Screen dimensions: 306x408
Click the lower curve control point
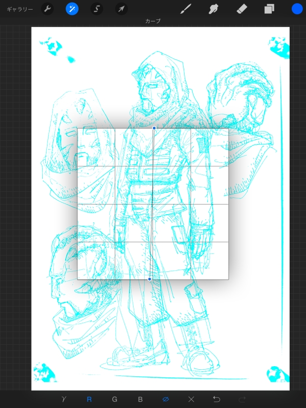tap(149, 279)
